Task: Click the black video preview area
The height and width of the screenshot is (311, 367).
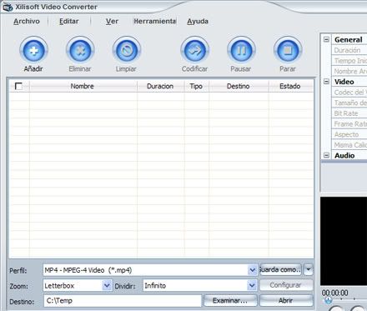Action: click(344, 241)
